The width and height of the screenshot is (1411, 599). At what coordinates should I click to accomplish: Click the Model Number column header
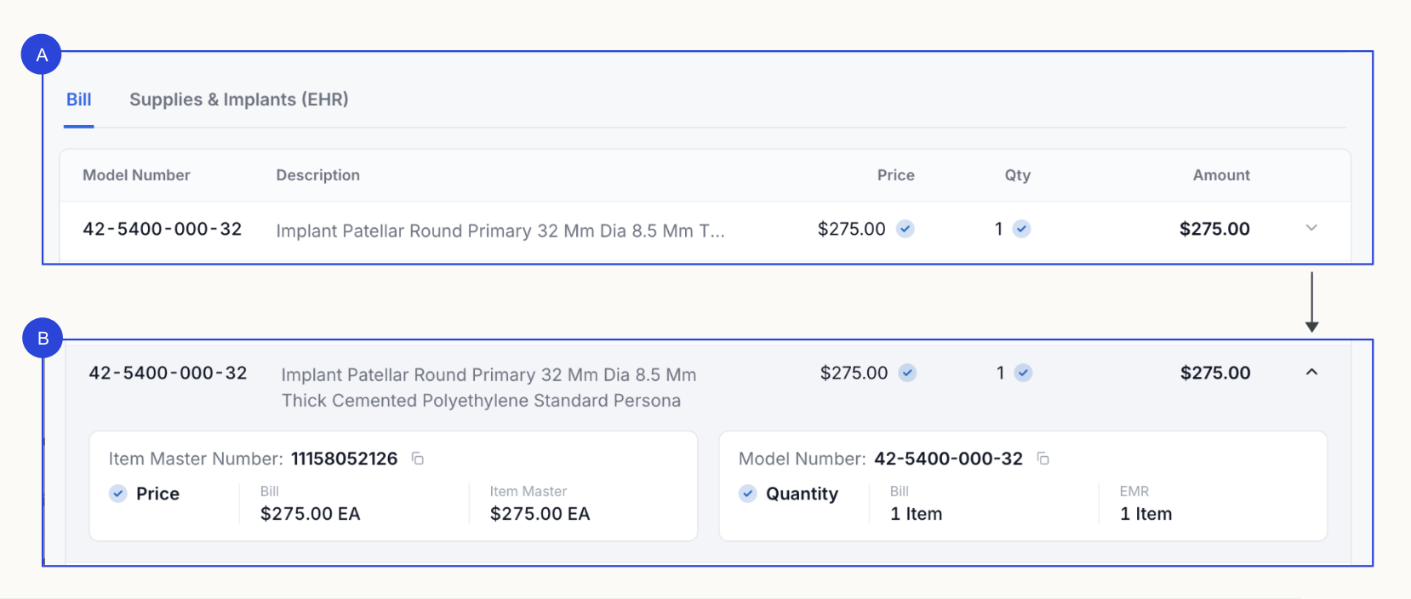coord(136,175)
